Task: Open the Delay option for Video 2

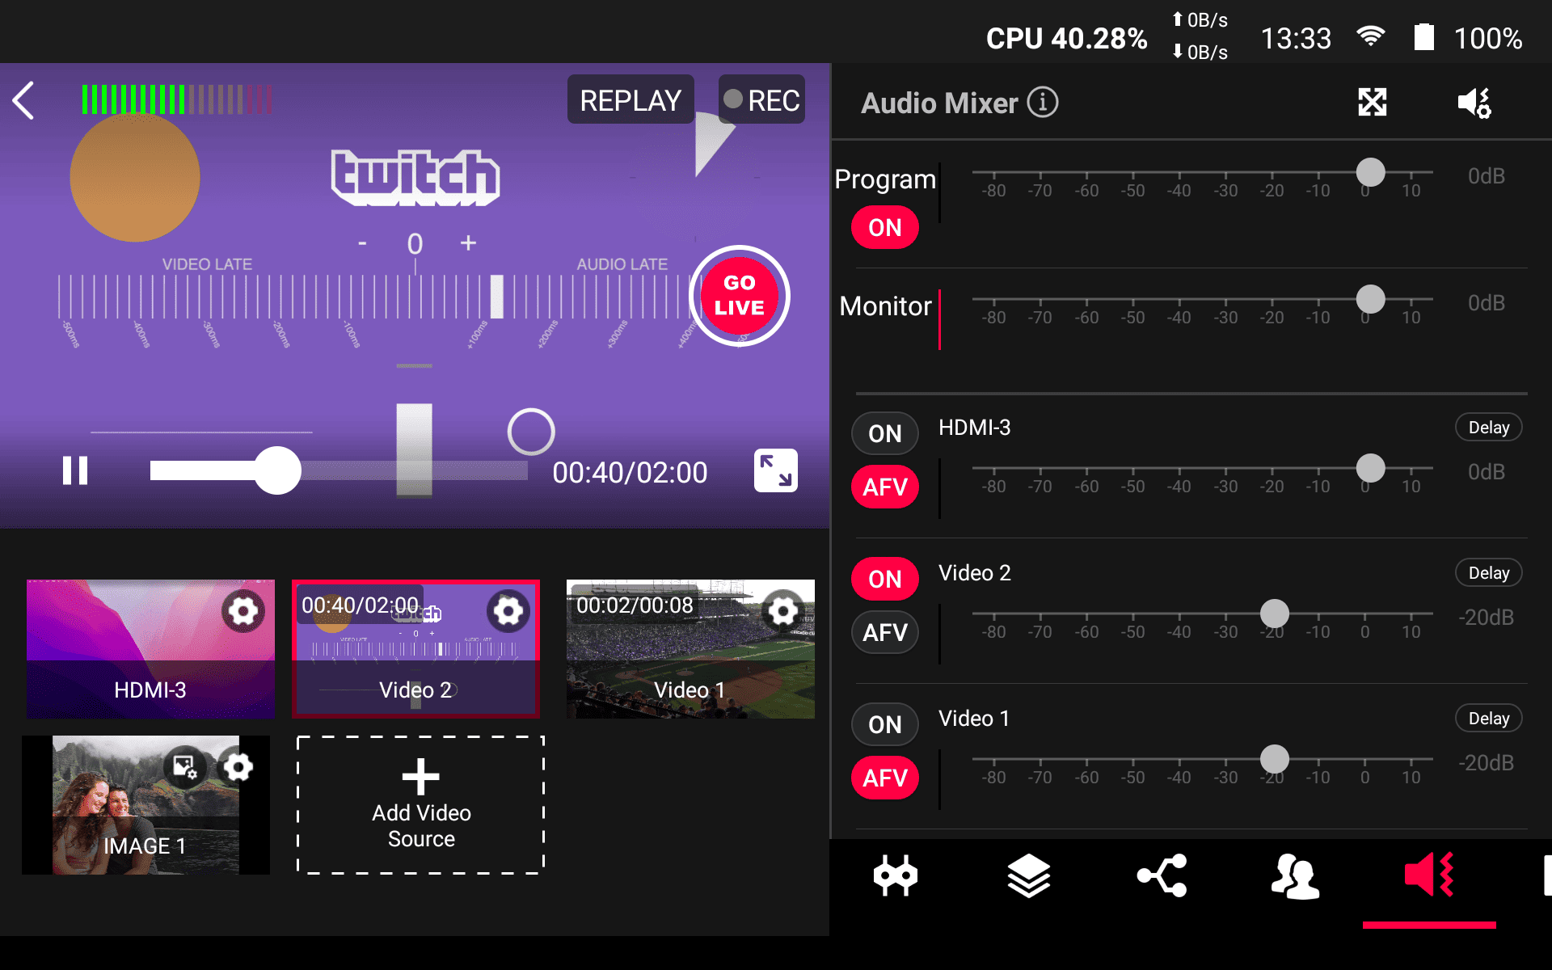Action: [1488, 573]
